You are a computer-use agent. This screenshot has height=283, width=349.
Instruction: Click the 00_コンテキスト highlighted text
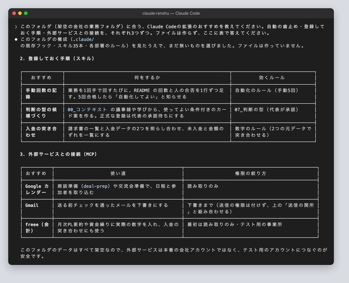(x=87, y=110)
